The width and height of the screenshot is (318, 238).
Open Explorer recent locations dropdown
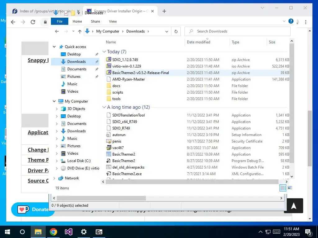coord(73,31)
